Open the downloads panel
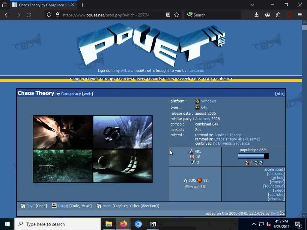Viewport: 307px width, 230px height. tap(257, 15)
